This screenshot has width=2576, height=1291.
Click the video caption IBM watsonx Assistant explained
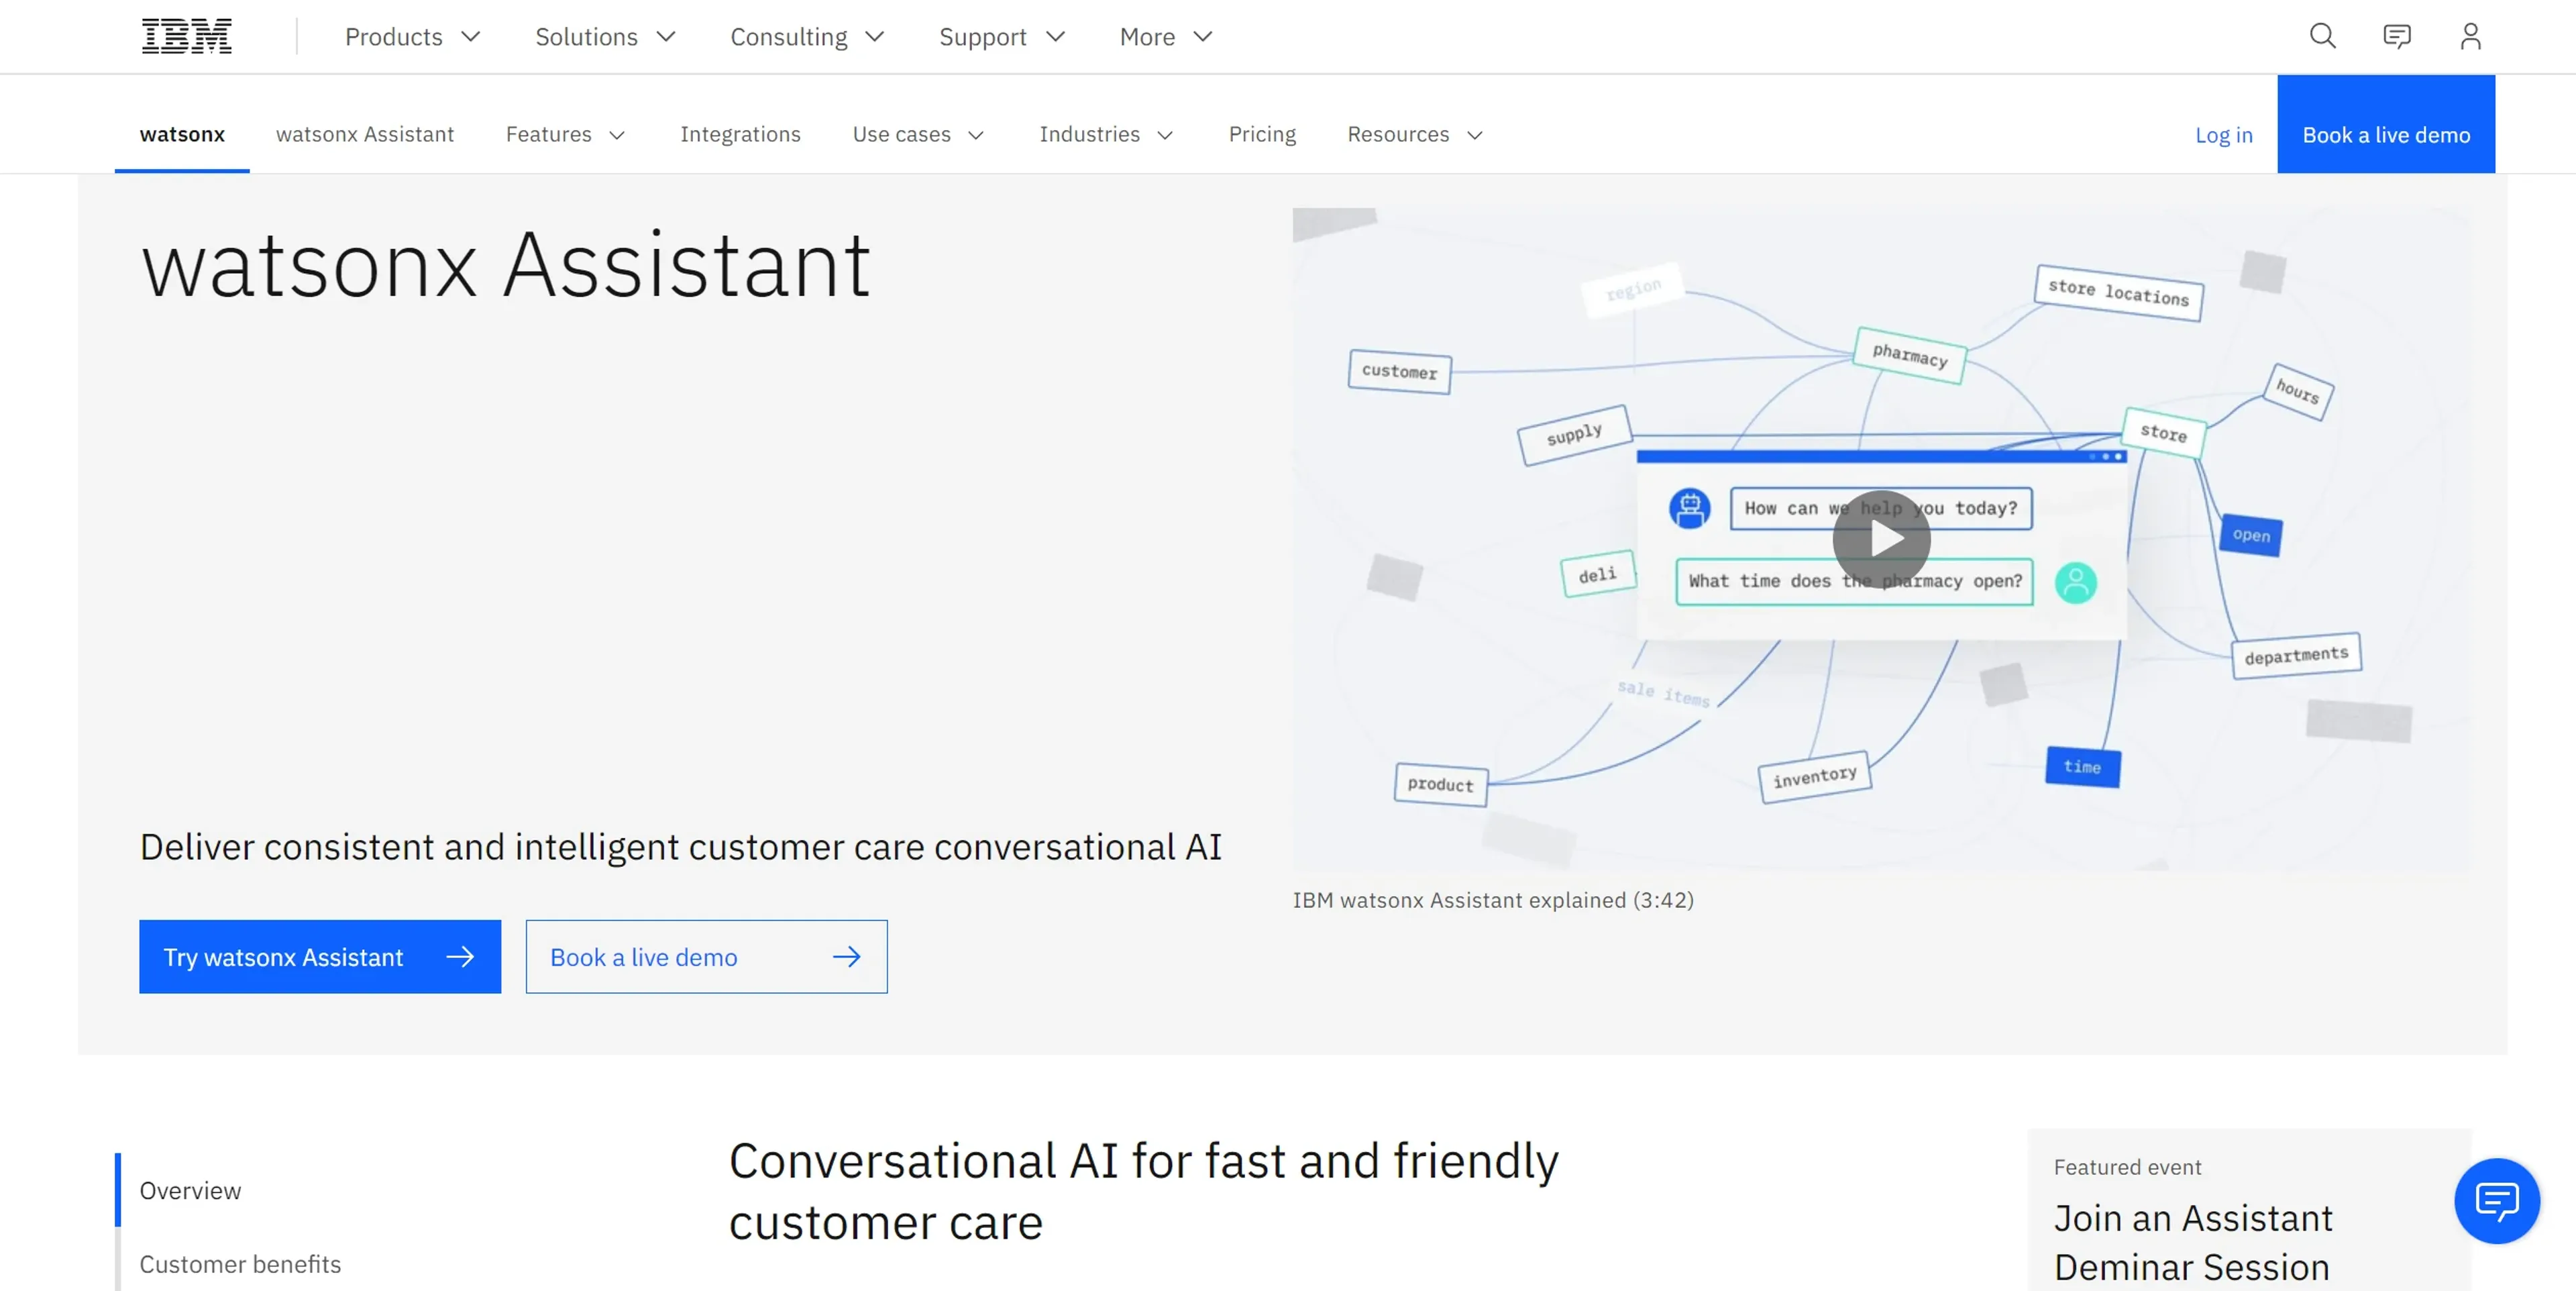1492,900
